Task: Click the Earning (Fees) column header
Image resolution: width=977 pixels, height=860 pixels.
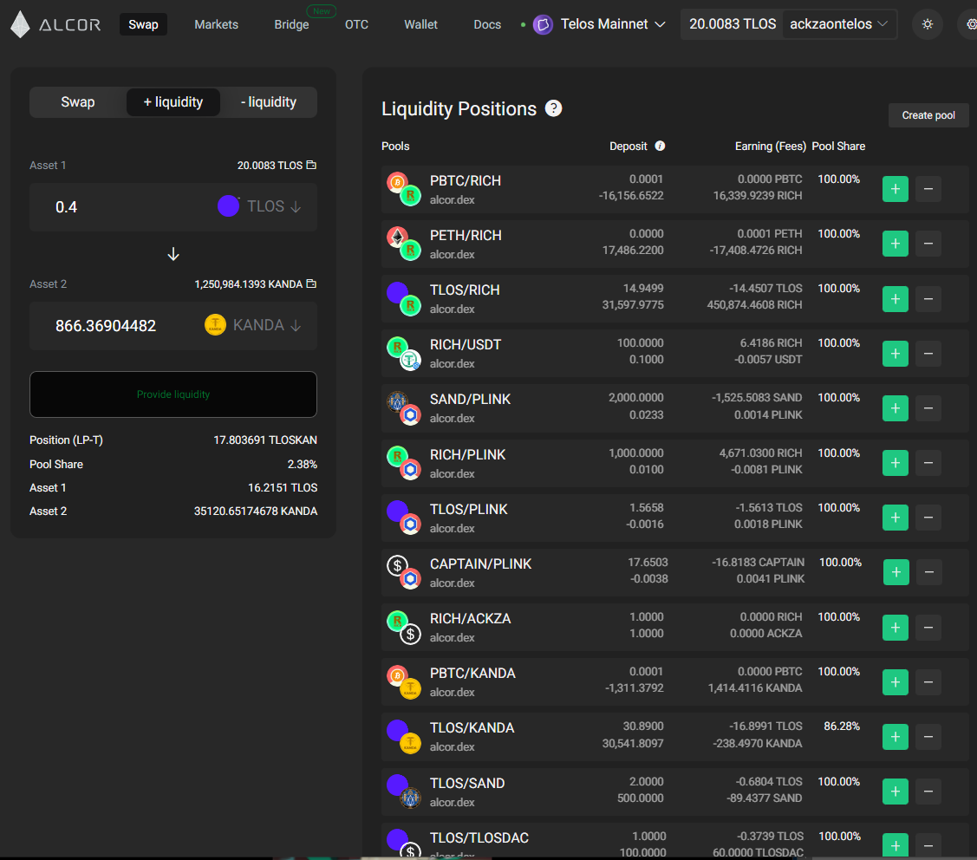Action: click(x=770, y=146)
